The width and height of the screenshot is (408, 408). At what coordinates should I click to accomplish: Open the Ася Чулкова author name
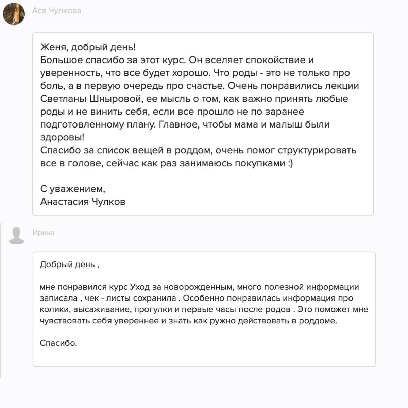pos(56,11)
